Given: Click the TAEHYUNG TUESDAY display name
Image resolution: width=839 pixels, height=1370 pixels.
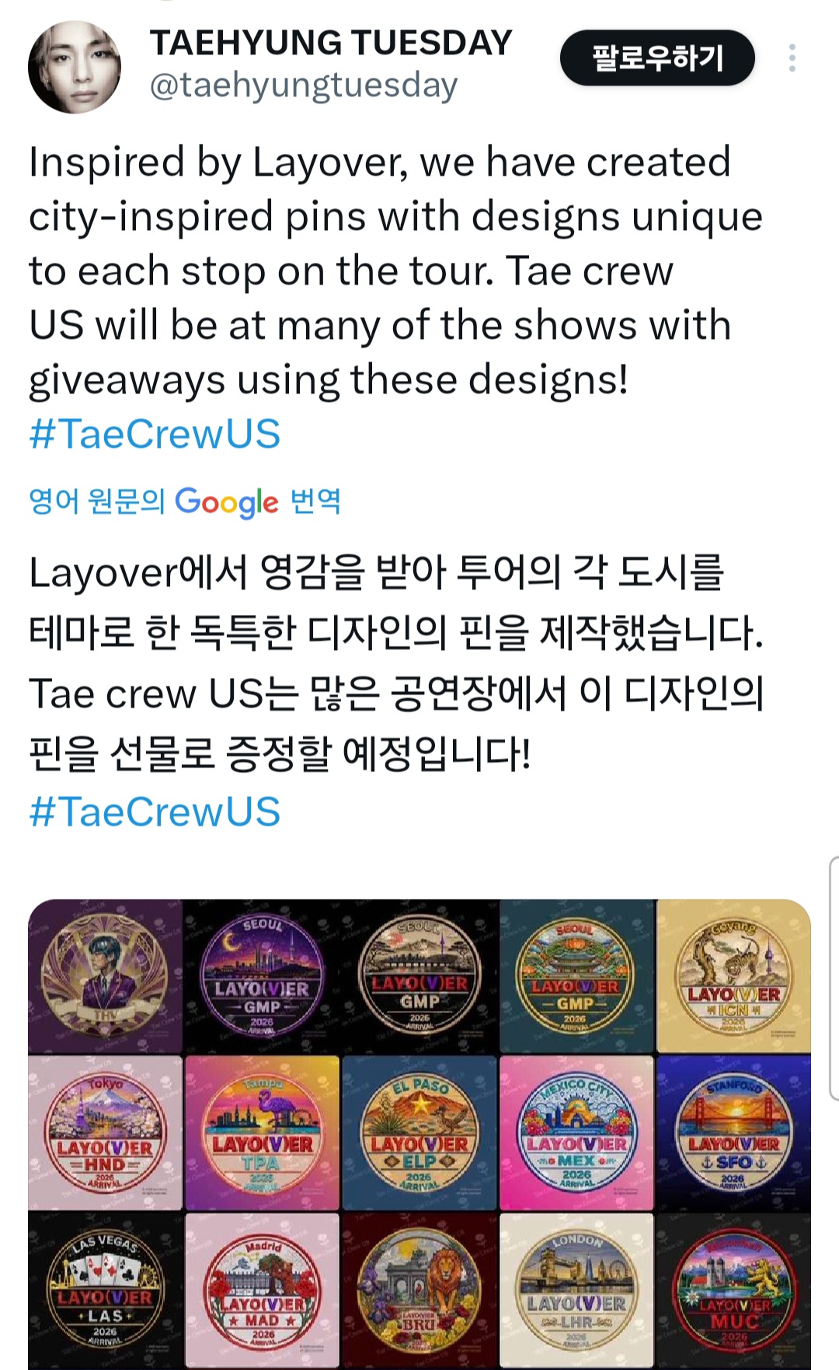Looking at the screenshot, I should 331,42.
